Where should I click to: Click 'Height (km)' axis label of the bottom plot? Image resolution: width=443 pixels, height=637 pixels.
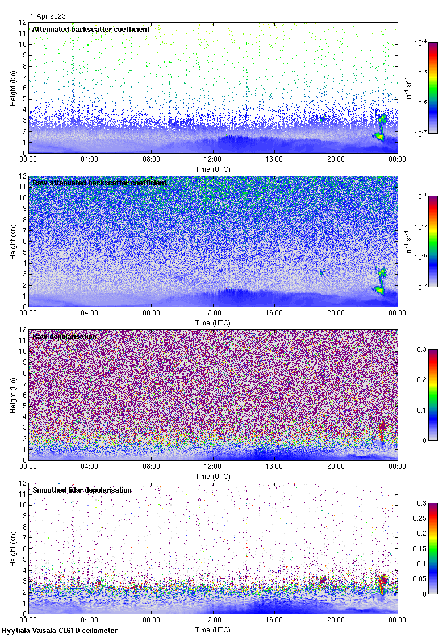click(x=14, y=549)
